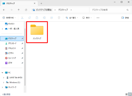This screenshot has width=132, height=96.
Task: Switch to the large icons view icon
Action: (130, 94)
